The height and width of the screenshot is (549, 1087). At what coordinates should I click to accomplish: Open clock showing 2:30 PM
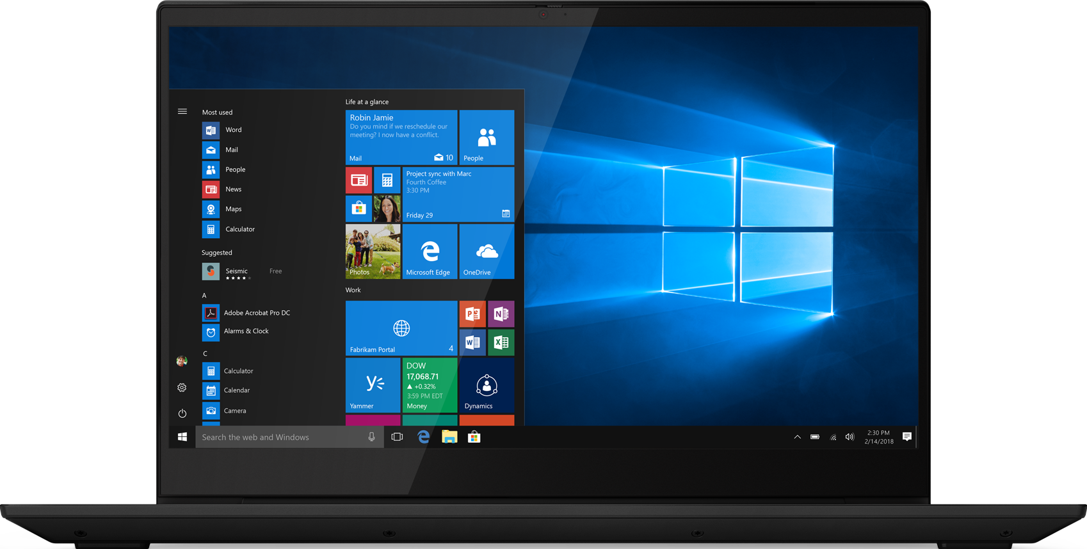click(x=879, y=437)
